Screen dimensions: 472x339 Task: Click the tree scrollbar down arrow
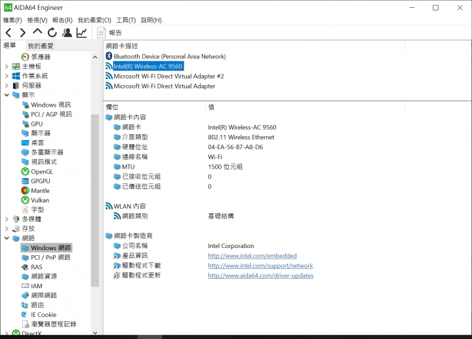95,332
